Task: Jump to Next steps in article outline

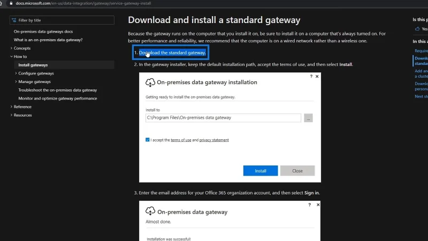Action: pos(421,96)
